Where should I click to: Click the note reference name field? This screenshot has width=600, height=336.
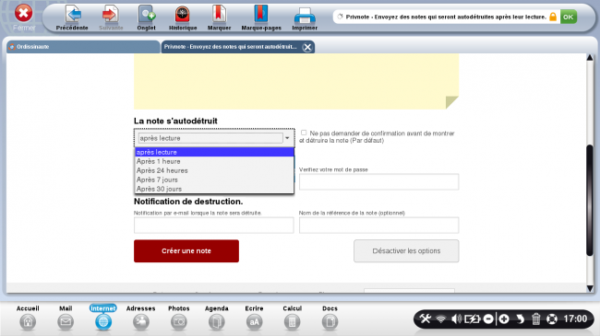[x=378, y=226]
